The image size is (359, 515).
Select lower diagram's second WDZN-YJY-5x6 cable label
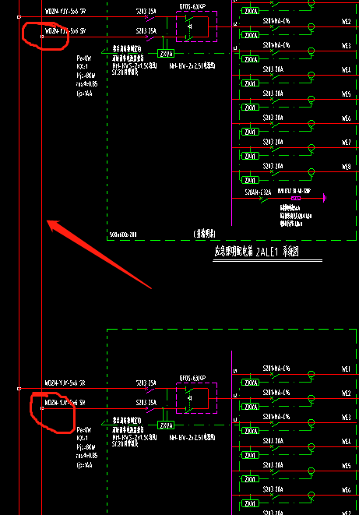(65, 403)
